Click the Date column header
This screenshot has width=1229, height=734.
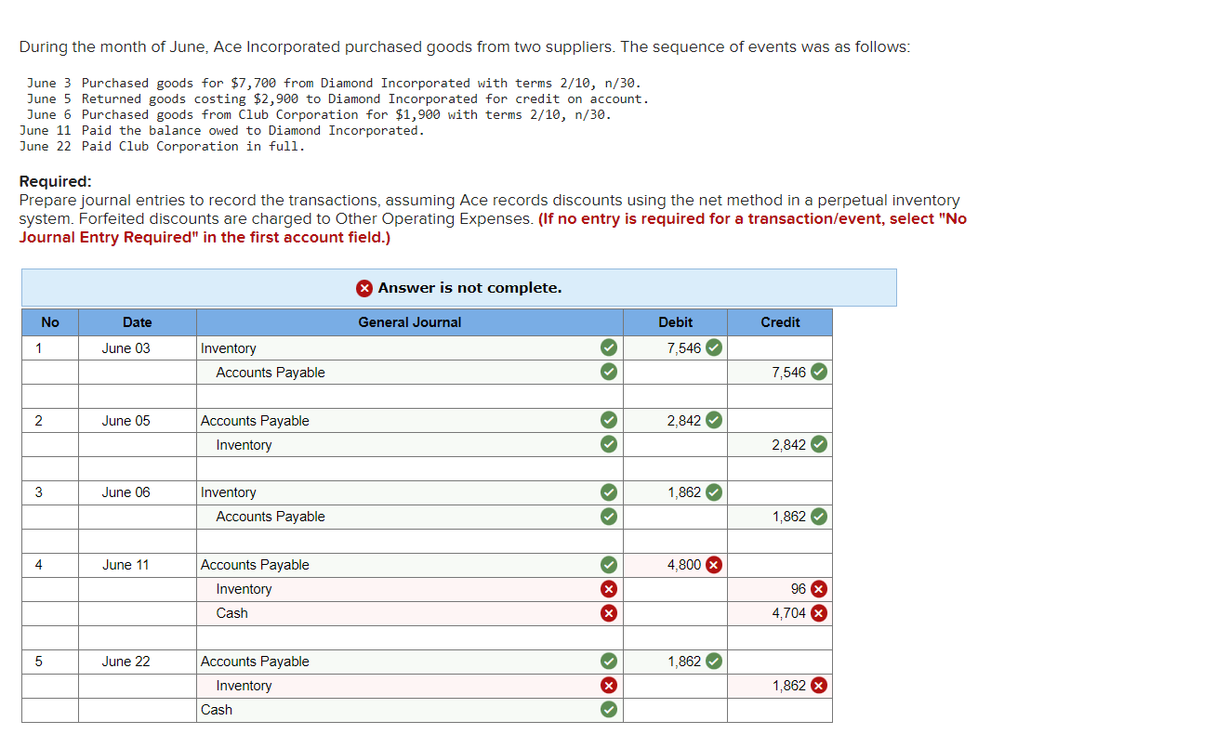pyautogui.click(x=137, y=322)
